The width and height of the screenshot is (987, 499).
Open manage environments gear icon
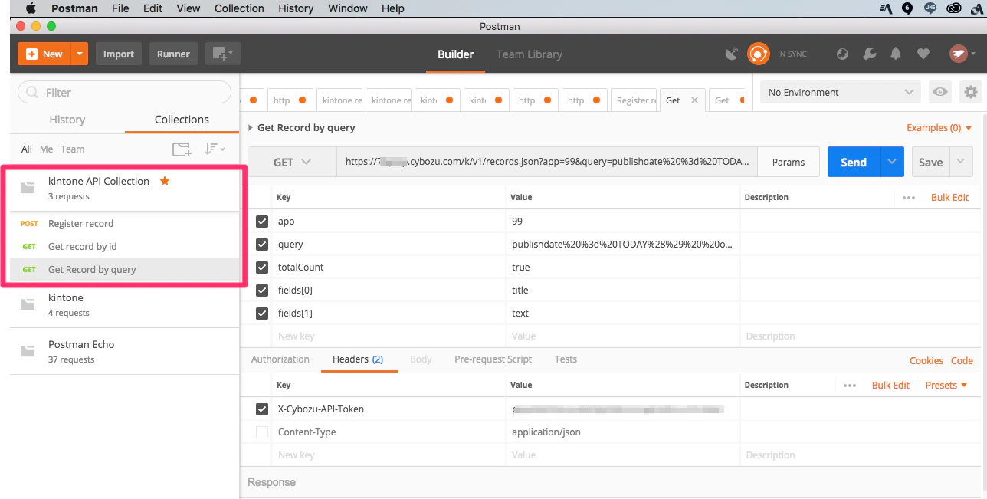(x=971, y=92)
